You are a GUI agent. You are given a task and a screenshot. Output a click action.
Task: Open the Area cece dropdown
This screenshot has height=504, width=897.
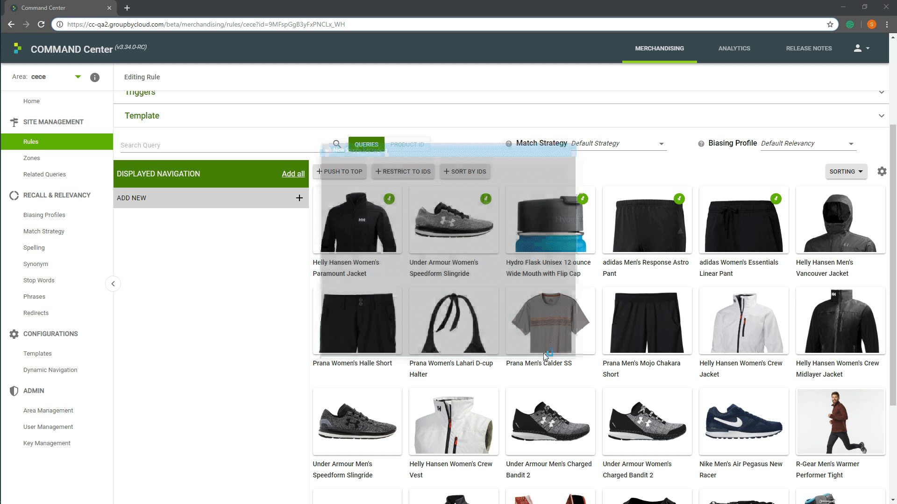(x=78, y=77)
